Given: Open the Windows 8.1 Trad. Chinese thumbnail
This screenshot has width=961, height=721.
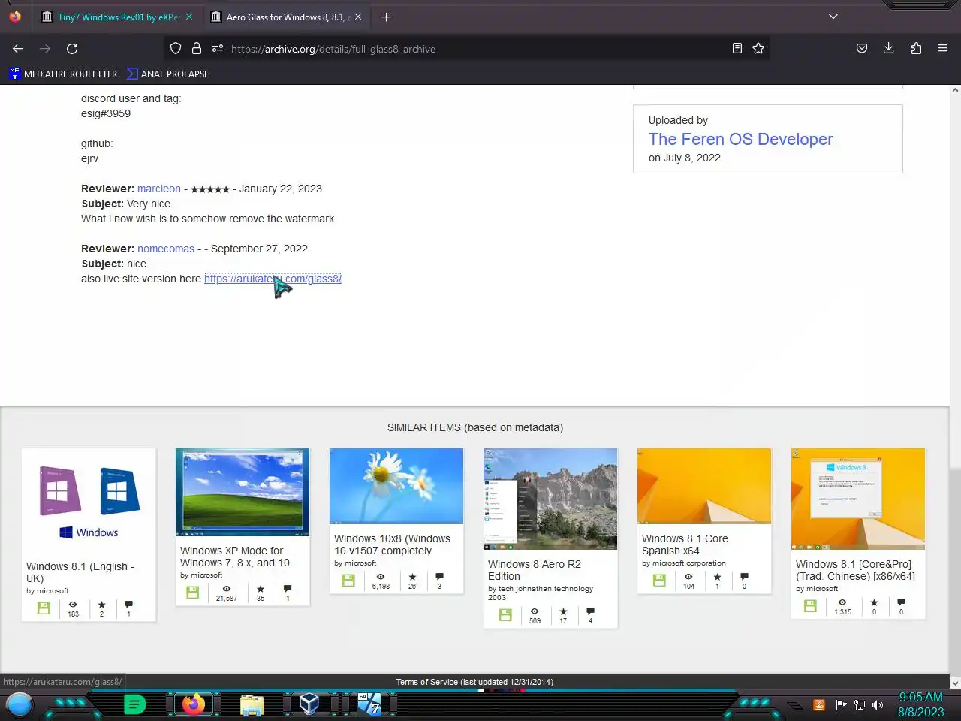Looking at the screenshot, I should pyautogui.click(x=858, y=499).
